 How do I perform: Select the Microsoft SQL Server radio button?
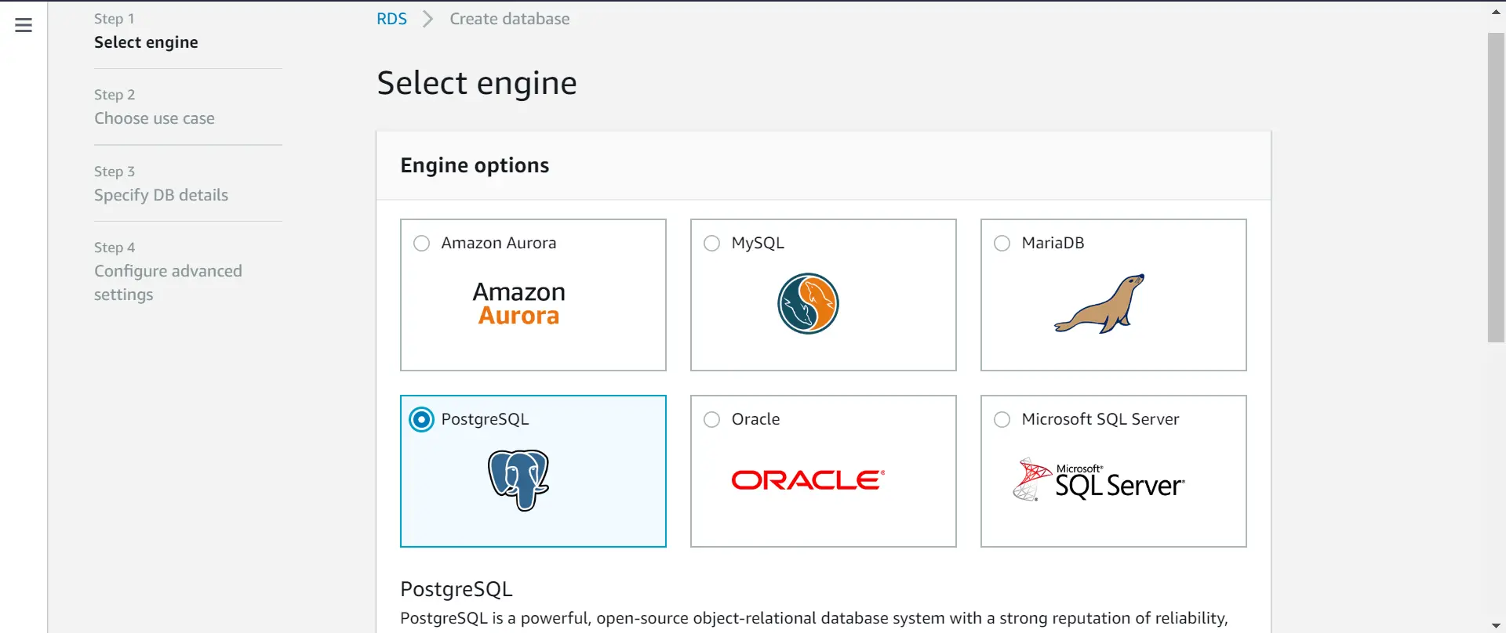click(x=1002, y=420)
